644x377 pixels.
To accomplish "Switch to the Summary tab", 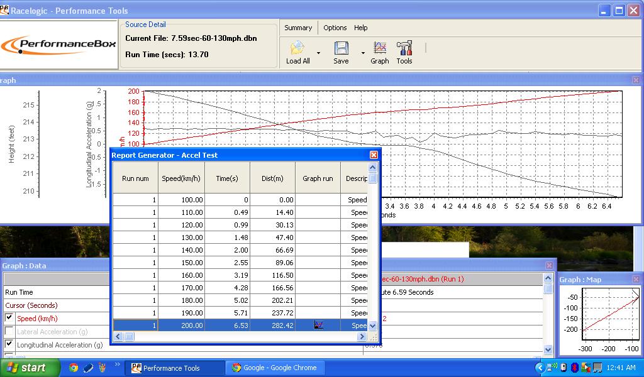I will pos(298,28).
